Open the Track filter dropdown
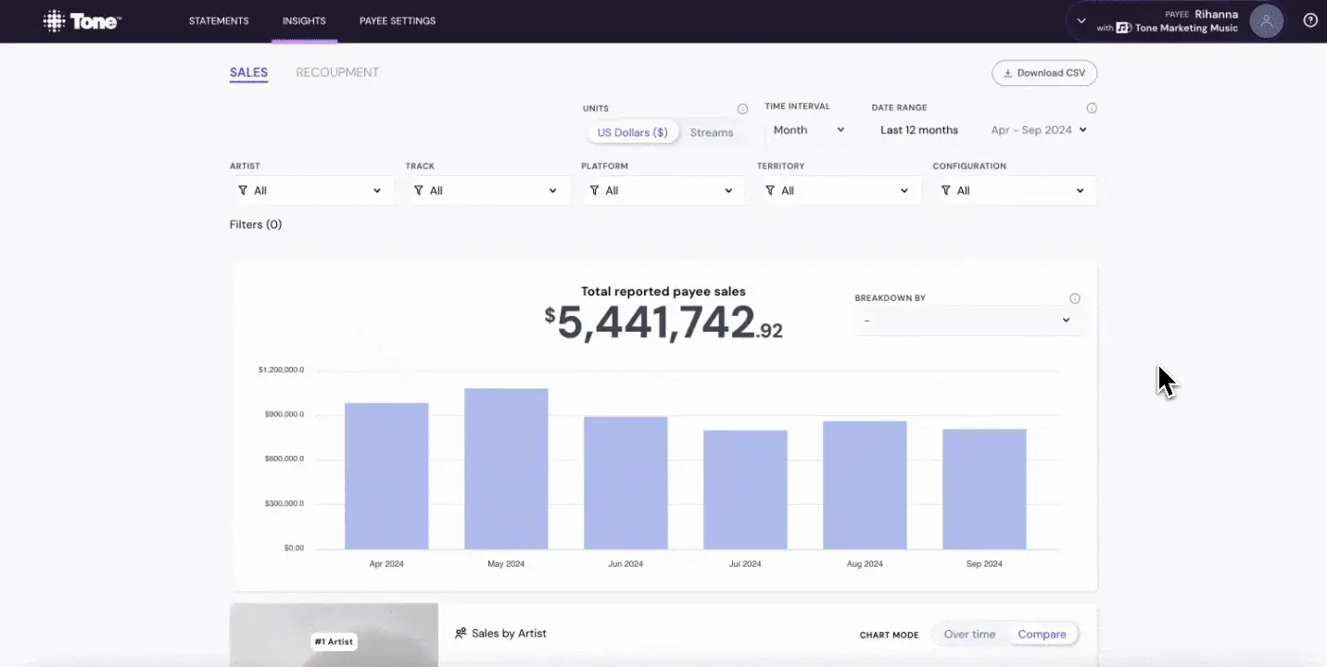 (487, 190)
